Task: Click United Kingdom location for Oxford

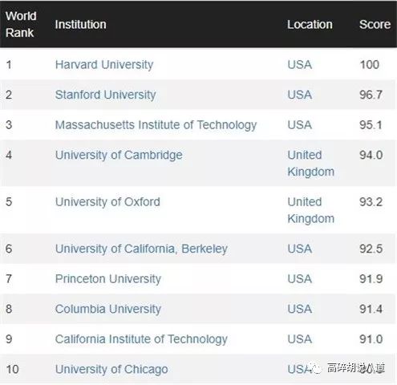Action: pyautogui.click(x=311, y=210)
